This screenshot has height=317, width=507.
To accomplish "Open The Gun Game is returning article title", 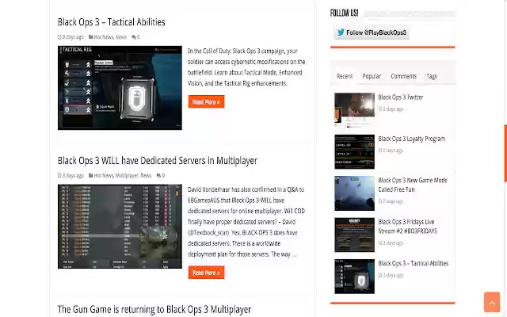I will pos(154,309).
